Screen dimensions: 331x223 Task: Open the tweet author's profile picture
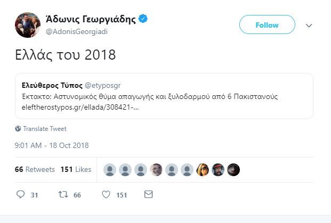[27, 25]
